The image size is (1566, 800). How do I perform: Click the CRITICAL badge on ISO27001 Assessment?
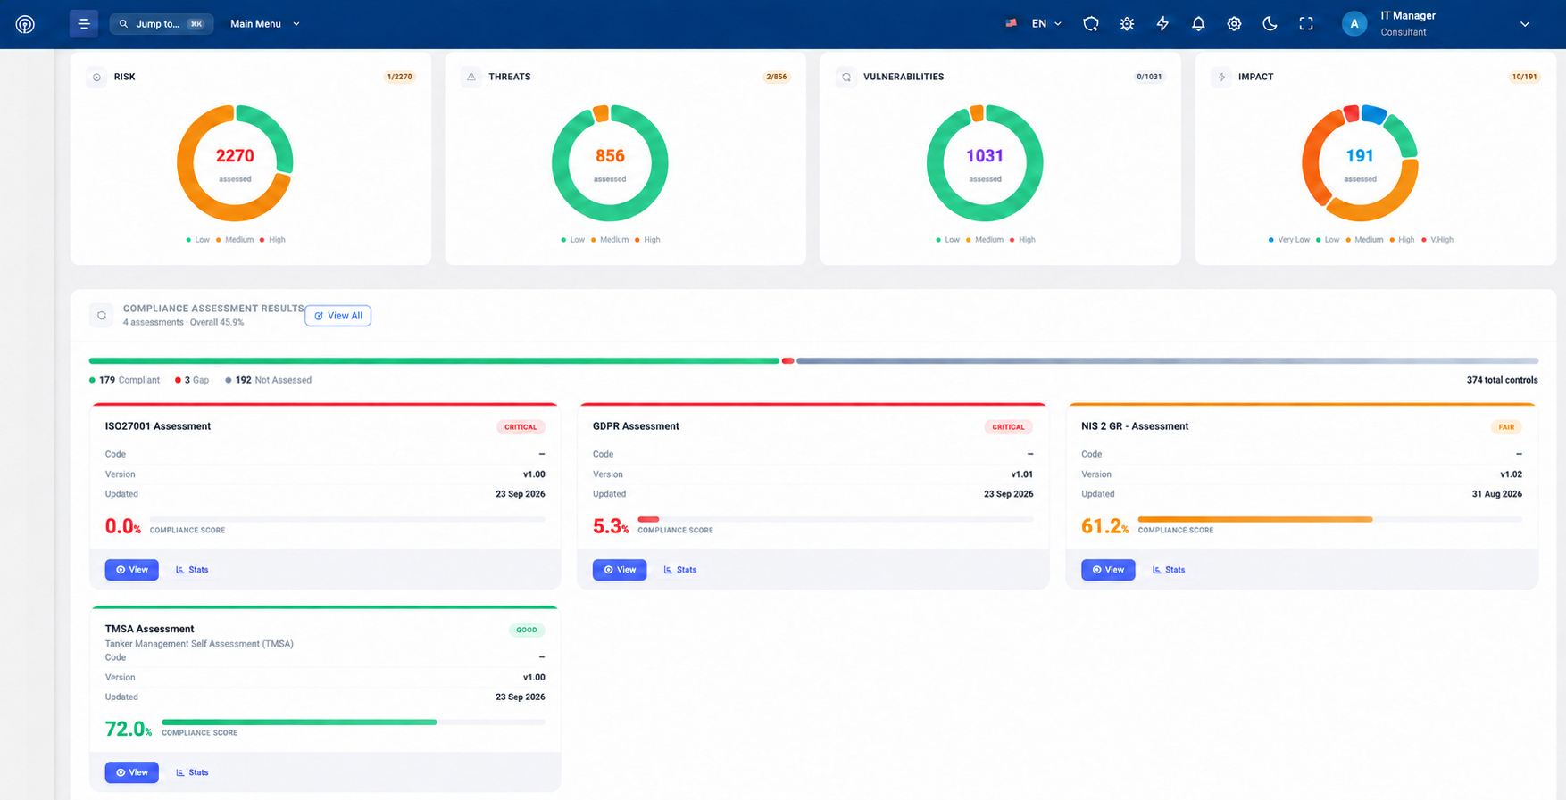tap(521, 427)
